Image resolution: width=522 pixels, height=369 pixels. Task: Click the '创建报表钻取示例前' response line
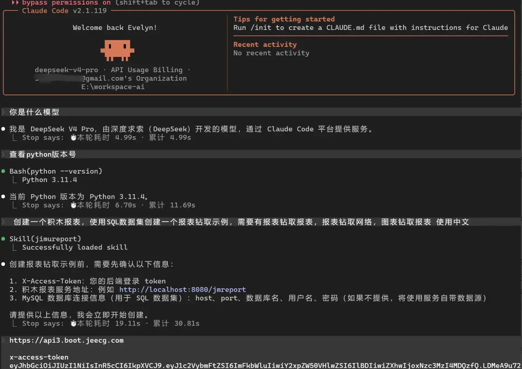click(x=91, y=264)
